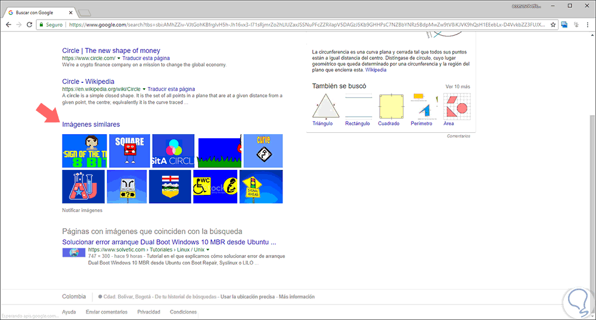Open the Imágenes similares heading link
This screenshot has height=320, width=596.
click(x=91, y=125)
